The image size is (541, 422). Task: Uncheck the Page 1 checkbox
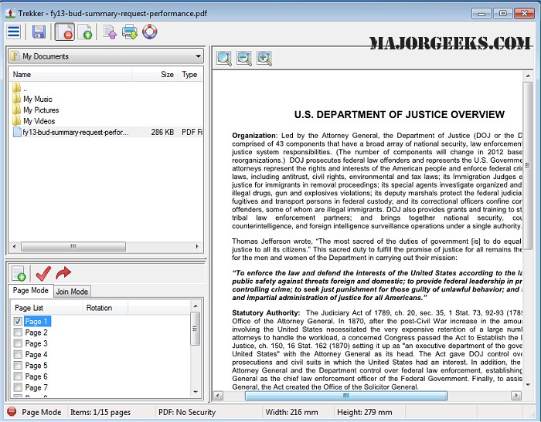(x=18, y=322)
